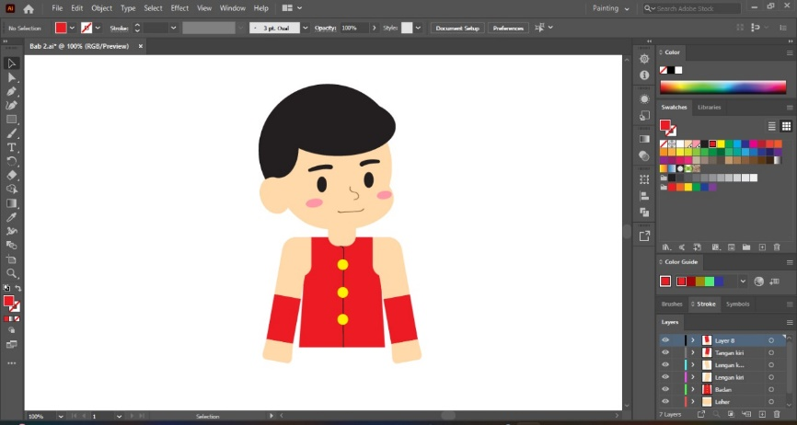Expand the Badan layer
797x425 pixels.
[692, 389]
